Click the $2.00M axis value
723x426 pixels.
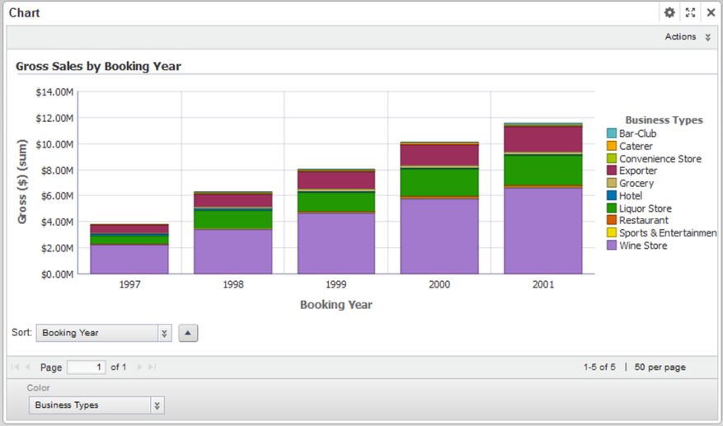pyautogui.click(x=56, y=248)
